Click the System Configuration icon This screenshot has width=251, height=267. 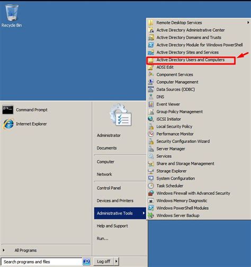[x=151, y=179]
